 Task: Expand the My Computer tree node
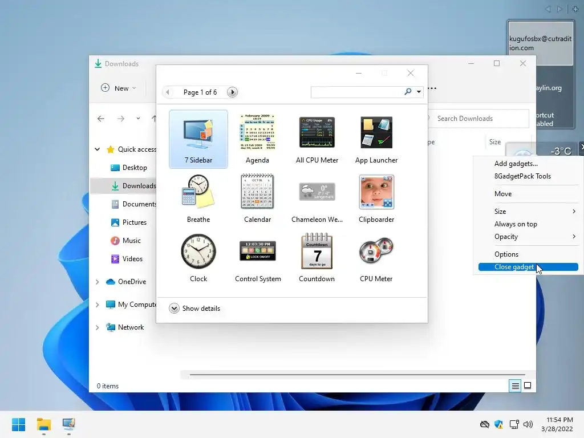click(x=97, y=305)
